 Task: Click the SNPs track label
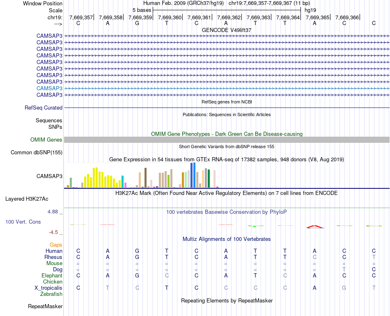[x=55, y=127]
